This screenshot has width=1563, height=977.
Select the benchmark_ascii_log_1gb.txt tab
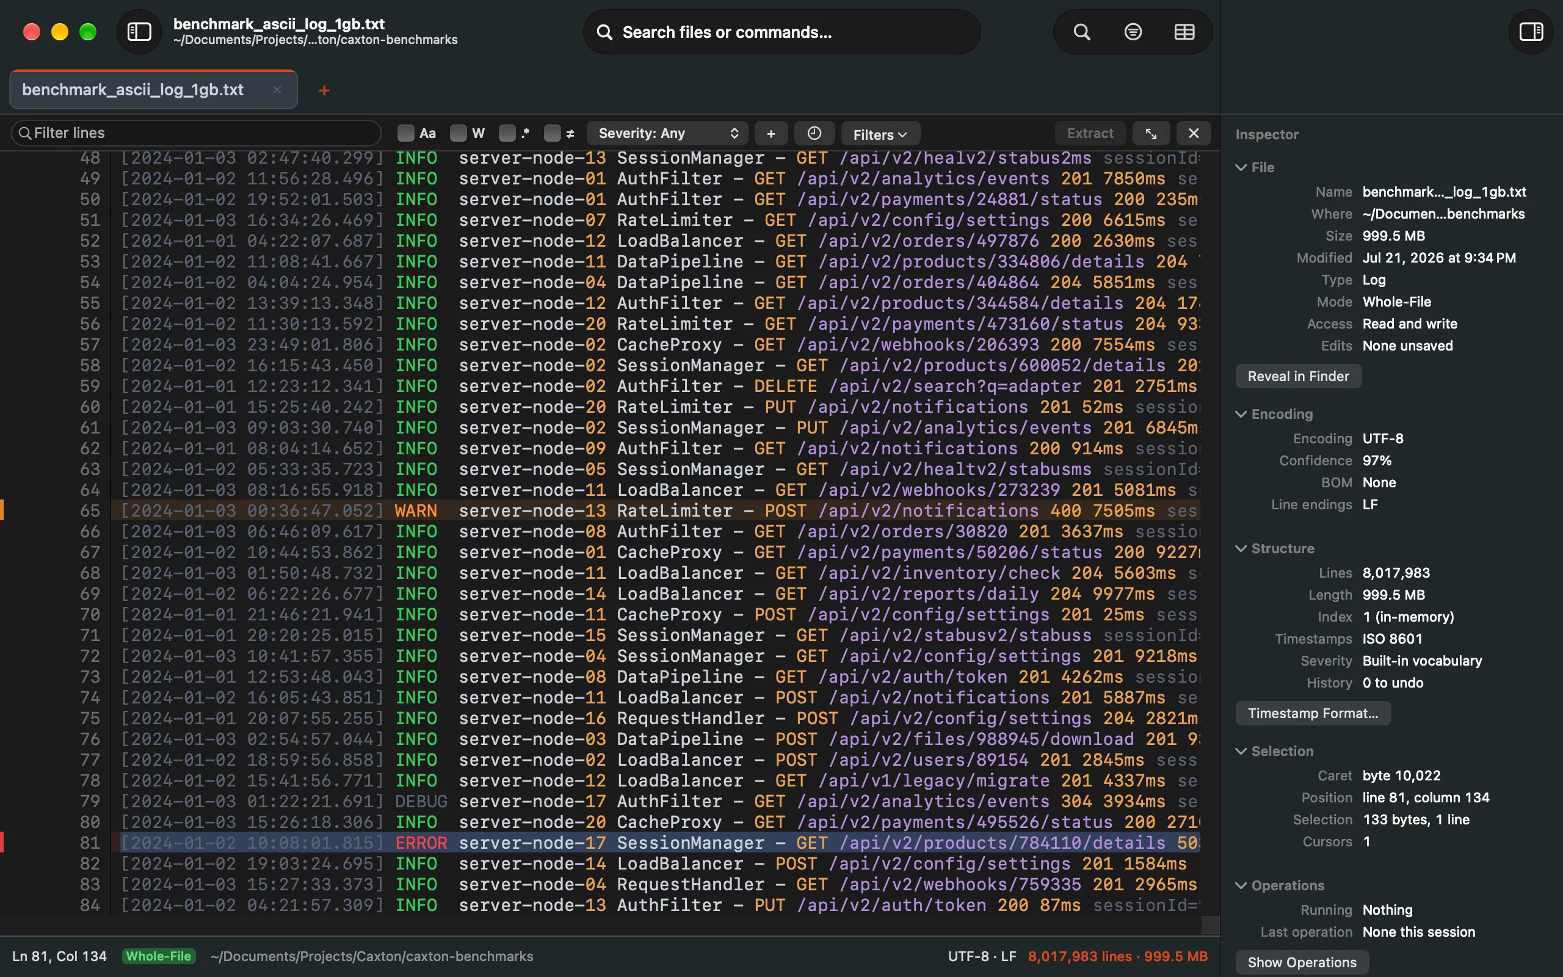point(154,90)
